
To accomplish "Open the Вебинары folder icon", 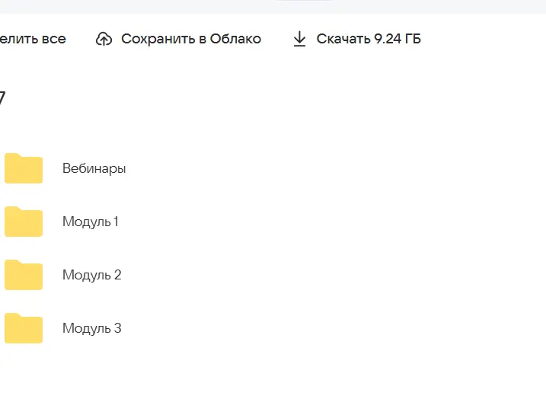I will [x=24, y=168].
